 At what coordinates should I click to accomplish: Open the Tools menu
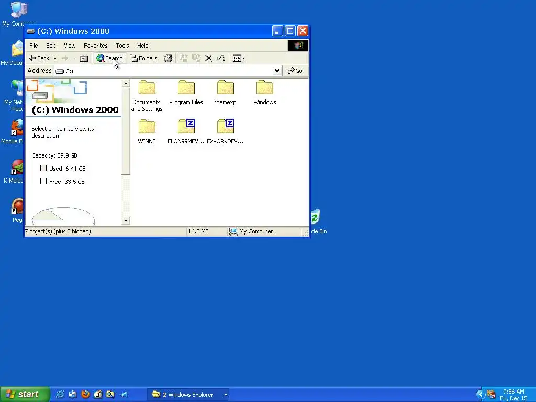pos(122,46)
